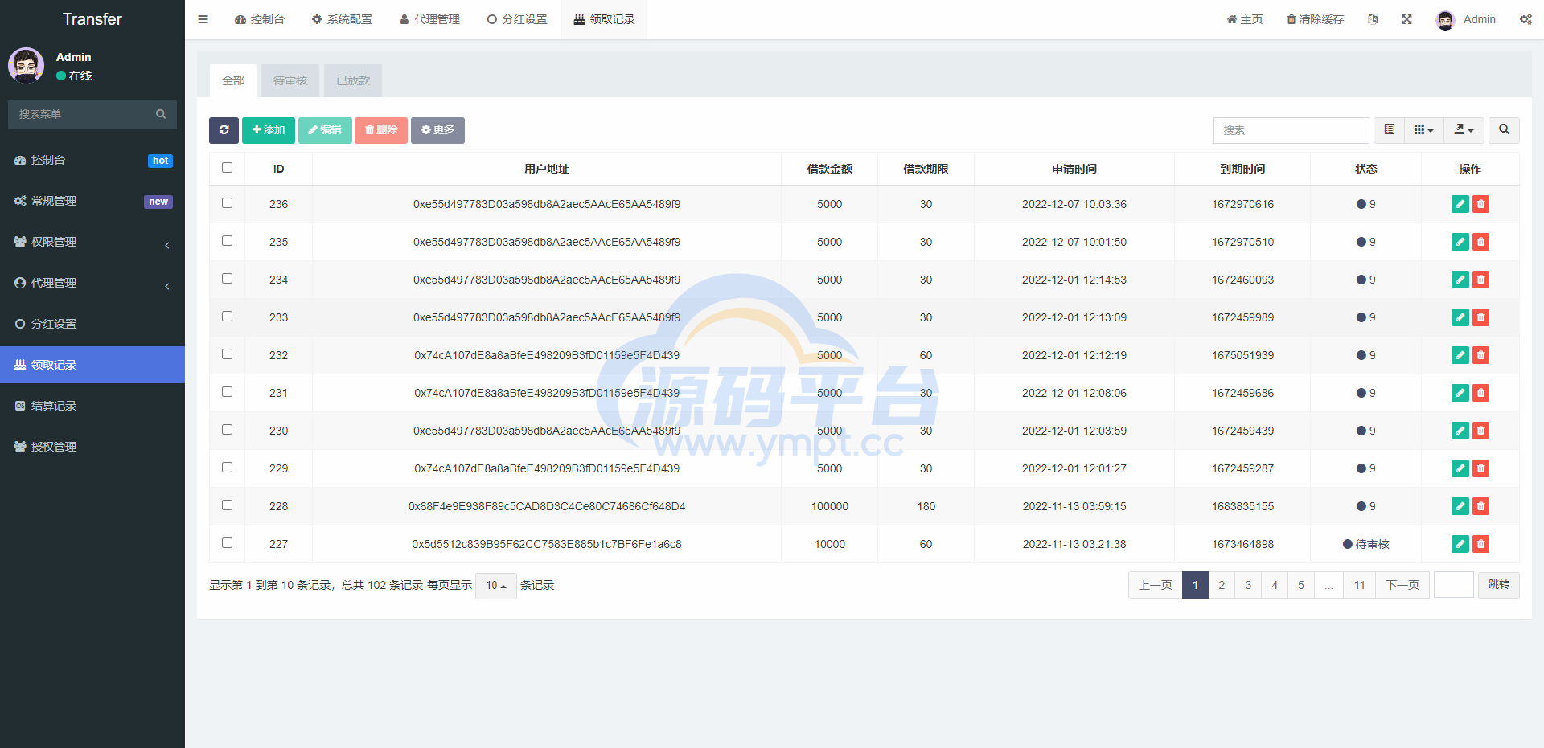Click 主页 home link in header
The height and width of the screenshot is (748, 1544).
click(1244, 19)
